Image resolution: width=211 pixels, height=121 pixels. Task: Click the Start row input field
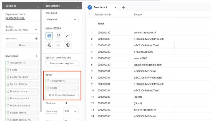click(71, 103)
